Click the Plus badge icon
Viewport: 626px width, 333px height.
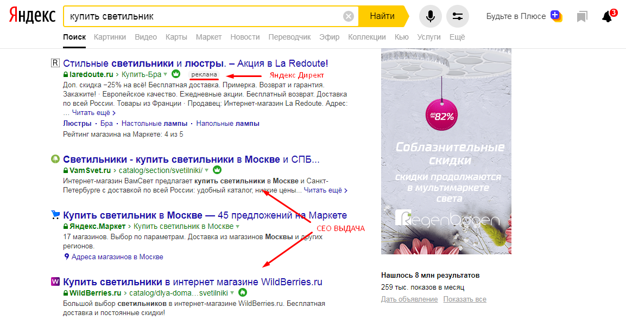click(556, 16)
